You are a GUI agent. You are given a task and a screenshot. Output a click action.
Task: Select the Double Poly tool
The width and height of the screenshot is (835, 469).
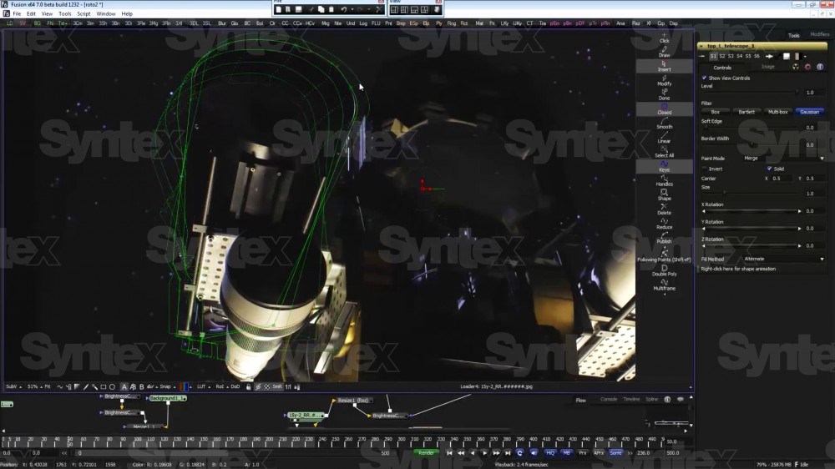pos(664,270)
